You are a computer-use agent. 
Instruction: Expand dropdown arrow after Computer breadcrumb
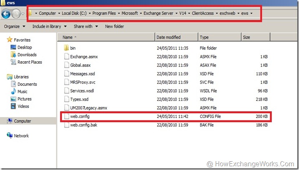coord(59,13)
